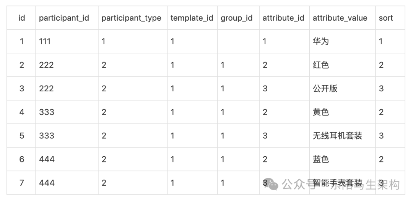Select the 红色 attribute value cell
The height and width of the screenshot is (201, 413).
click(320, 65)
